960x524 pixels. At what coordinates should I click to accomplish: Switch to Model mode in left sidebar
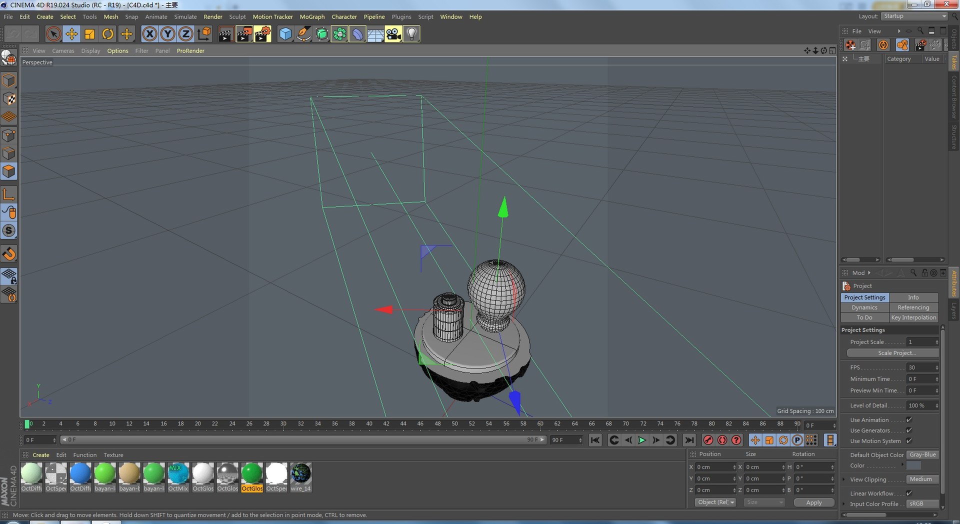(x=9, y=80)
